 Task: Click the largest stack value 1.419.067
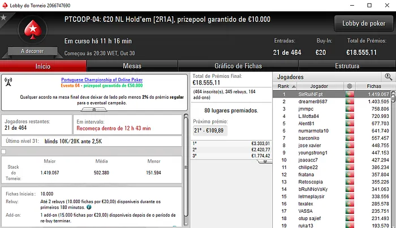50,173
